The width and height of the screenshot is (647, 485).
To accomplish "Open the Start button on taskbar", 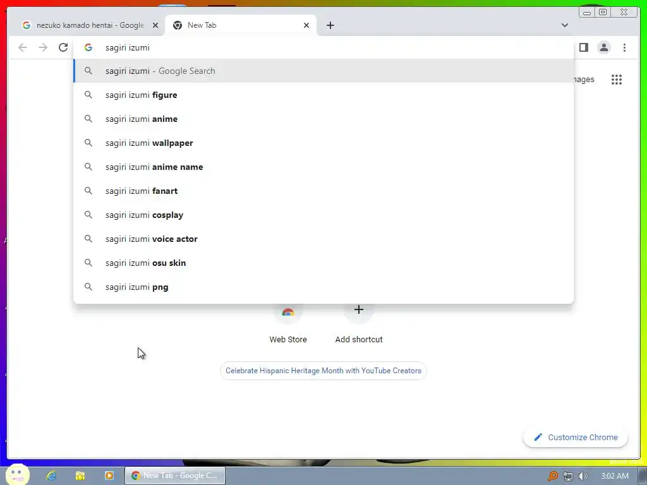I will coord(17,475).
